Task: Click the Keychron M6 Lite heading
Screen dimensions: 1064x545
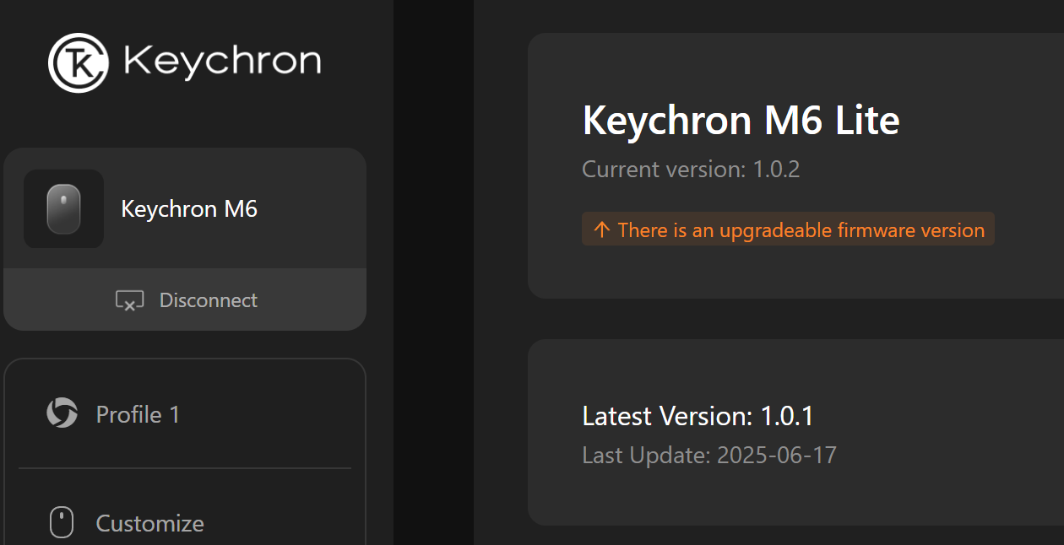Action: tap(741, 121)
